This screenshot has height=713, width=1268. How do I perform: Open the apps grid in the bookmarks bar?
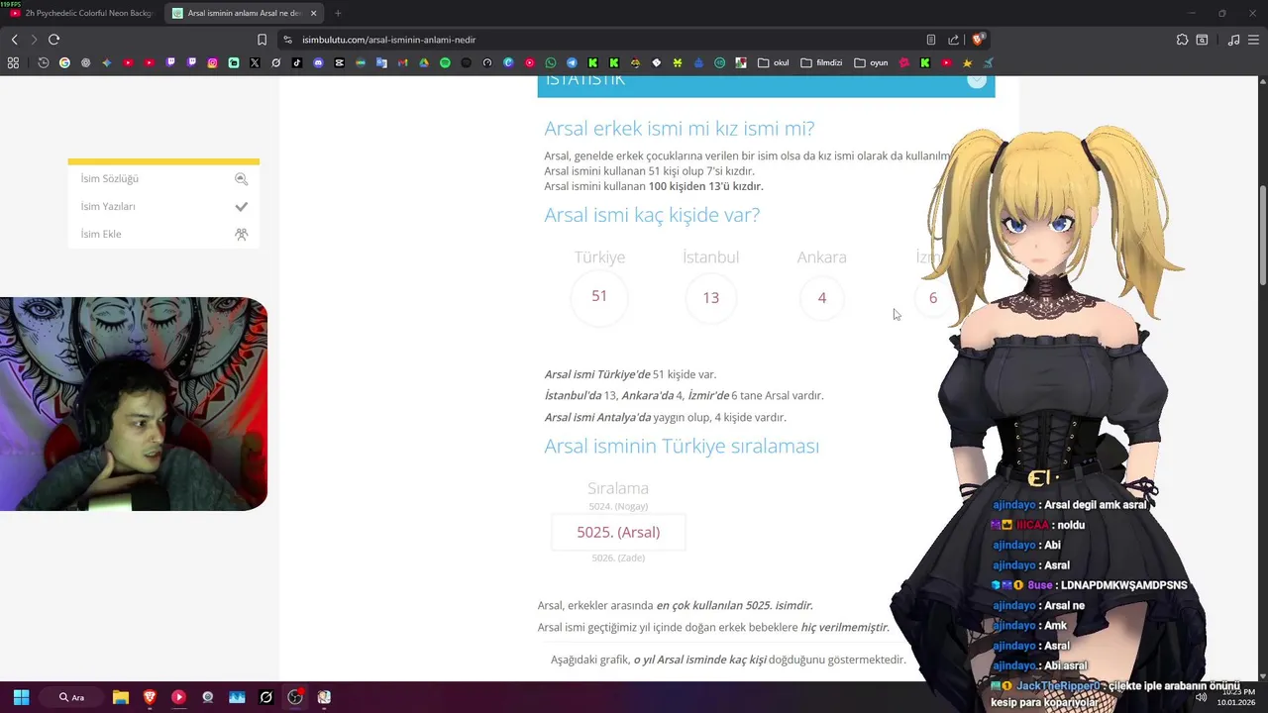coord(13,62)
